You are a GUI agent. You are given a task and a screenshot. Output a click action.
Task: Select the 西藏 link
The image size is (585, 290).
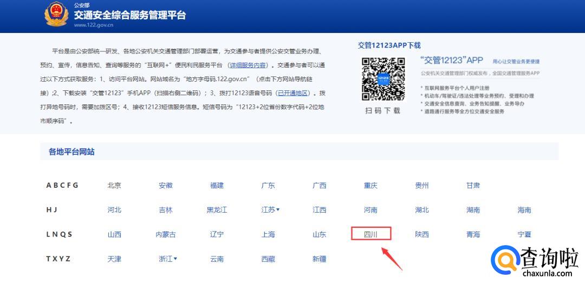[x=268, y=259]
